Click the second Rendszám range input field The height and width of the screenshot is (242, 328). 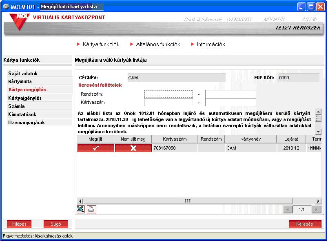click(230, 94)
